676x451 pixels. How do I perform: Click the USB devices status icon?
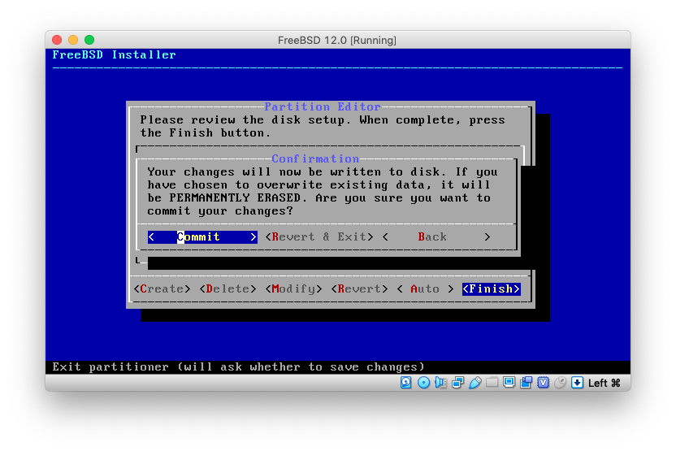[474, 383]
